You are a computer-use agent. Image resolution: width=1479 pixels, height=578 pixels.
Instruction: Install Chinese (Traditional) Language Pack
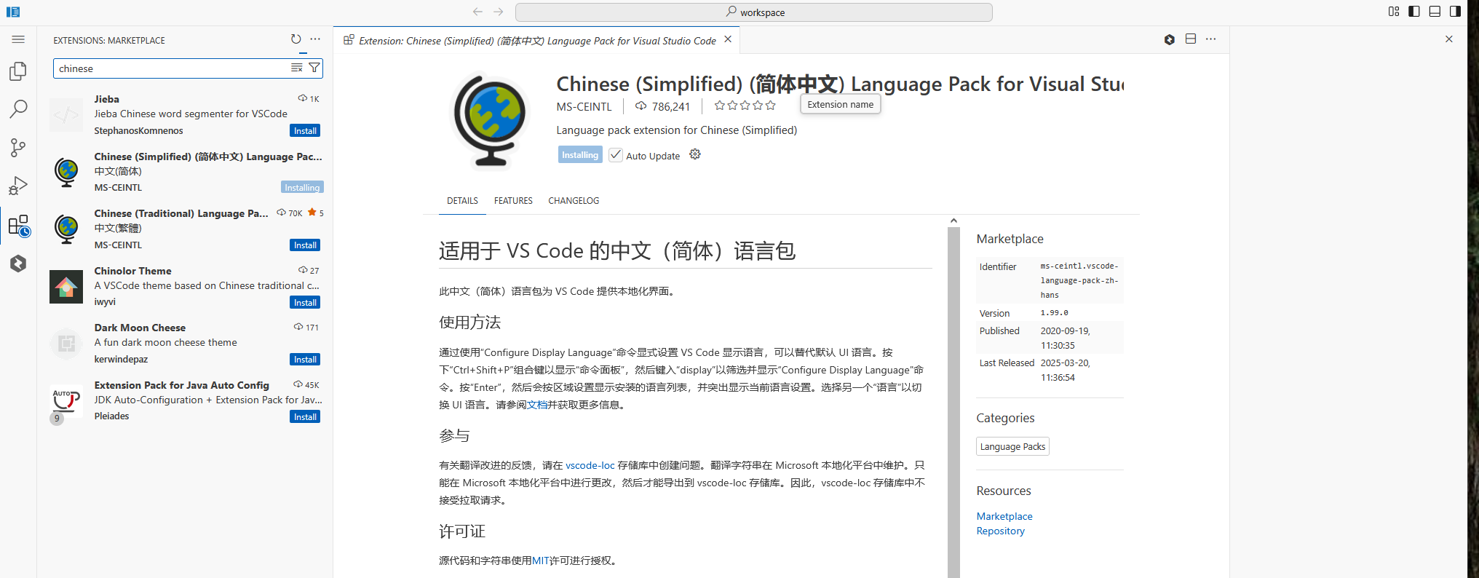tap(305, 245)
